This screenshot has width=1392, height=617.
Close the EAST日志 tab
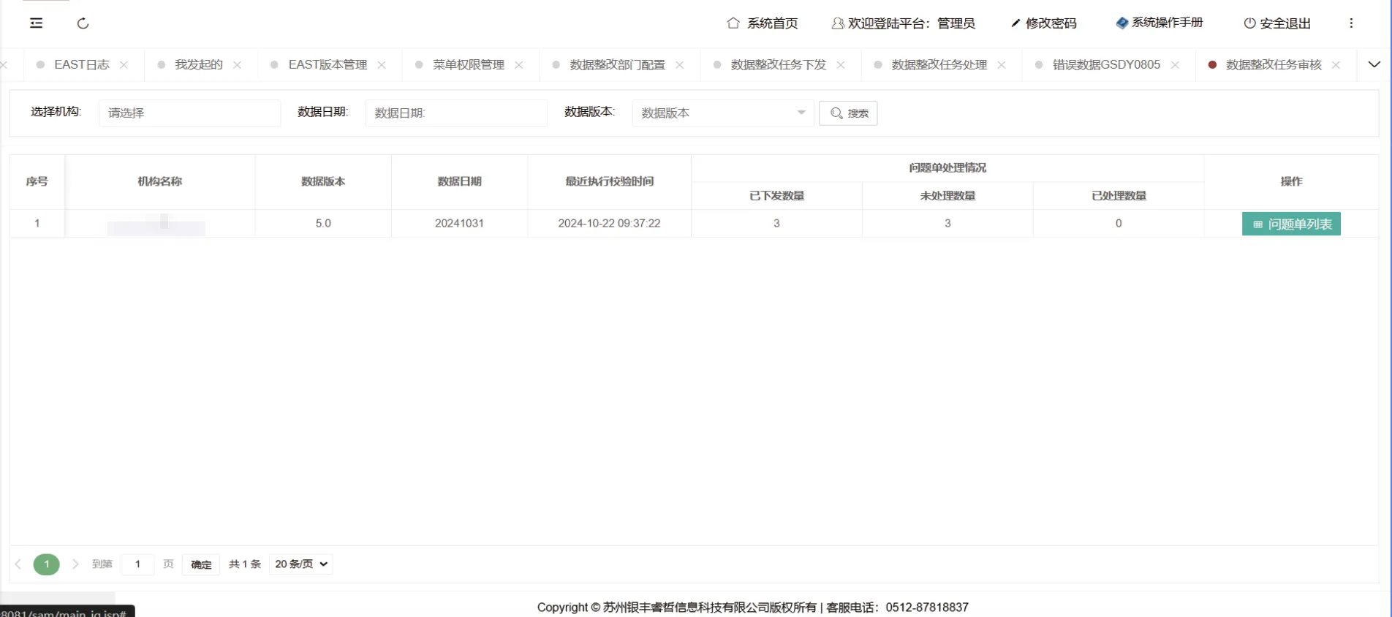pos(124,65)
